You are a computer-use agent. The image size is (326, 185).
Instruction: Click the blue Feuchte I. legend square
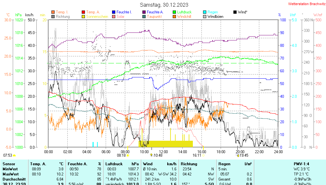click(114, 12)
